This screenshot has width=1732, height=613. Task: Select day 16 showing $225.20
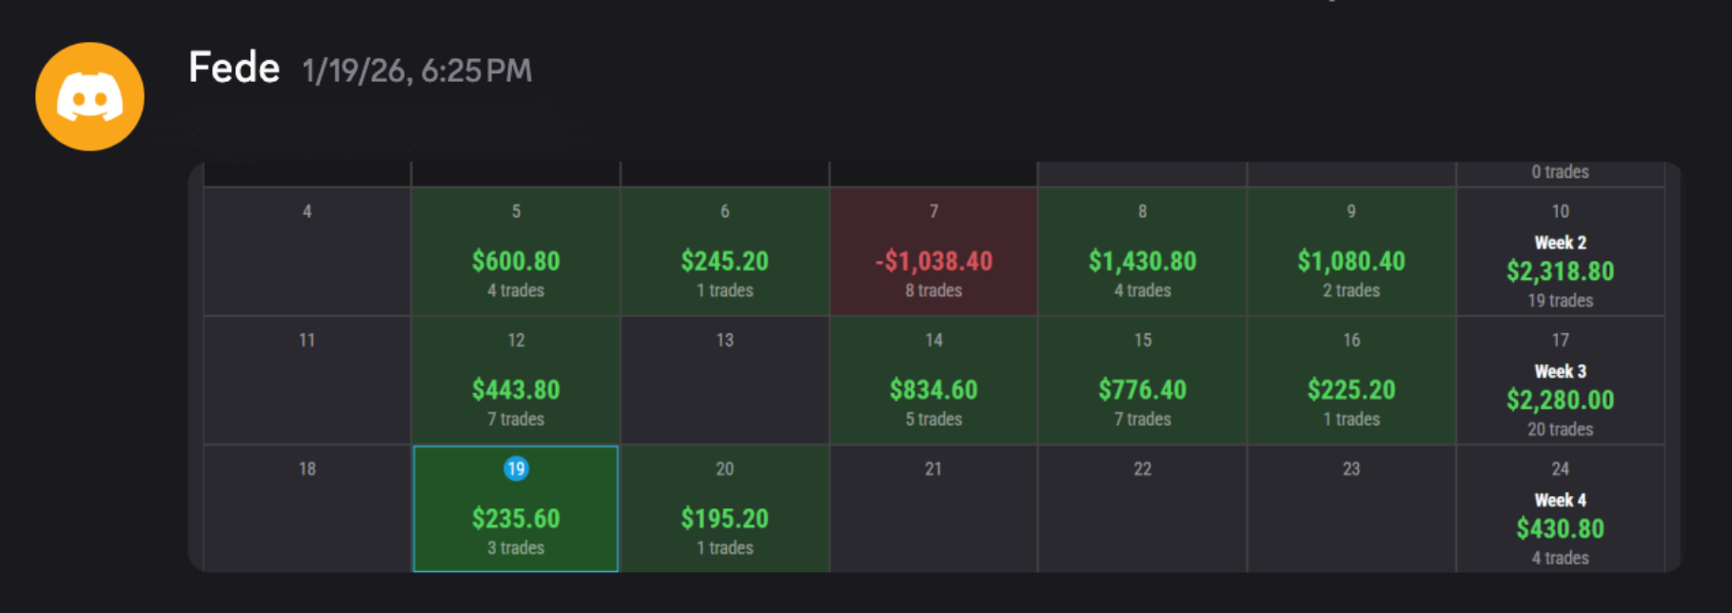click(x=1350, y=380)
